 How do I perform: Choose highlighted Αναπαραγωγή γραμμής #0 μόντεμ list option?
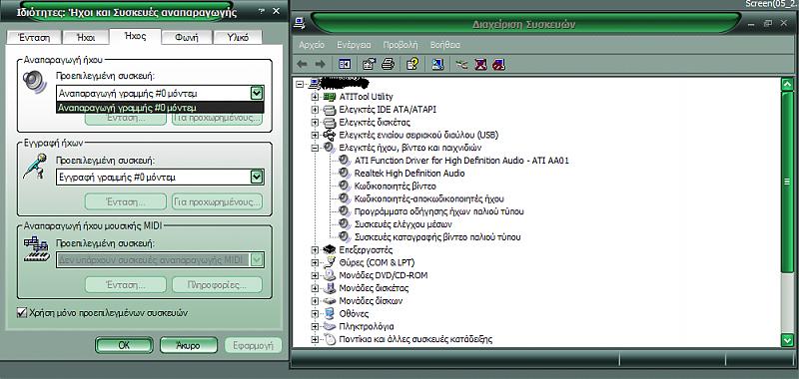tap(160, 108)
